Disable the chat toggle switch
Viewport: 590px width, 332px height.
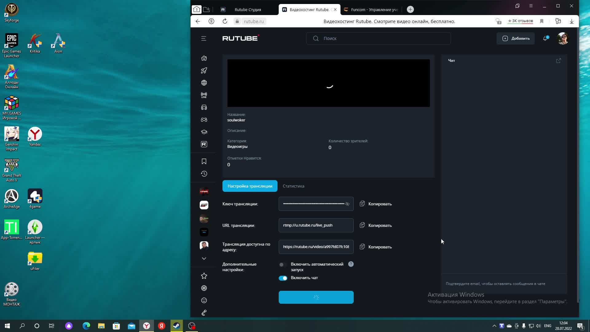pos(283,278)
